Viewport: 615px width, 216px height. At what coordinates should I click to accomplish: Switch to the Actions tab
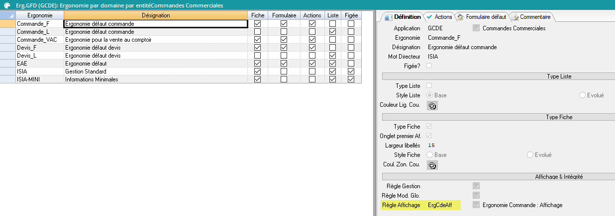[439, 17]
